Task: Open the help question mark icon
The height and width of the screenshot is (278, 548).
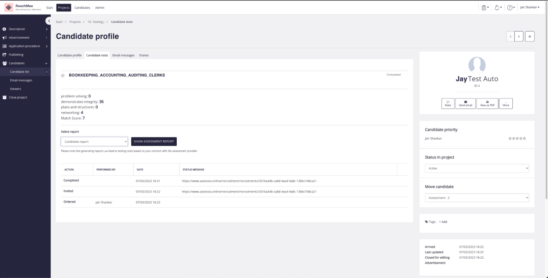Action: tap(510, 7)
